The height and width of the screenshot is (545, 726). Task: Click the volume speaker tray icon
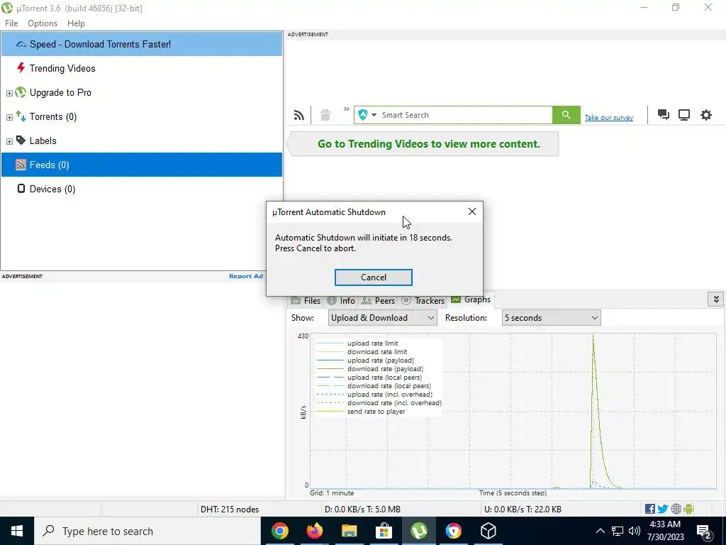(635, 531)
